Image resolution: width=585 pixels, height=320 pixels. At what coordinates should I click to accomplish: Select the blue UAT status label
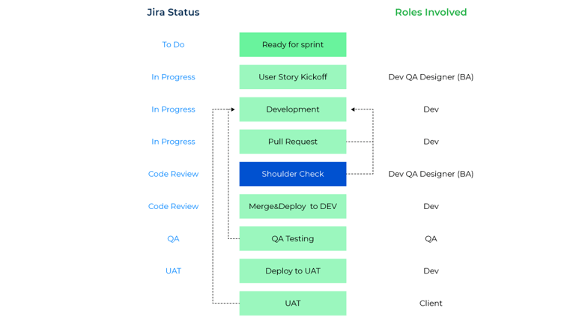tap(173, 271)
